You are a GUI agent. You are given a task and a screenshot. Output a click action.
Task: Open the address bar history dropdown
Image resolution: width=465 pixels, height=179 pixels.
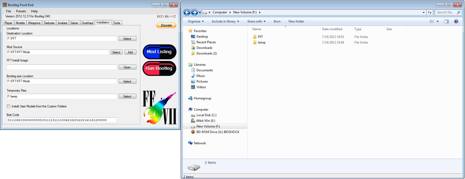(x=424, y=12)
